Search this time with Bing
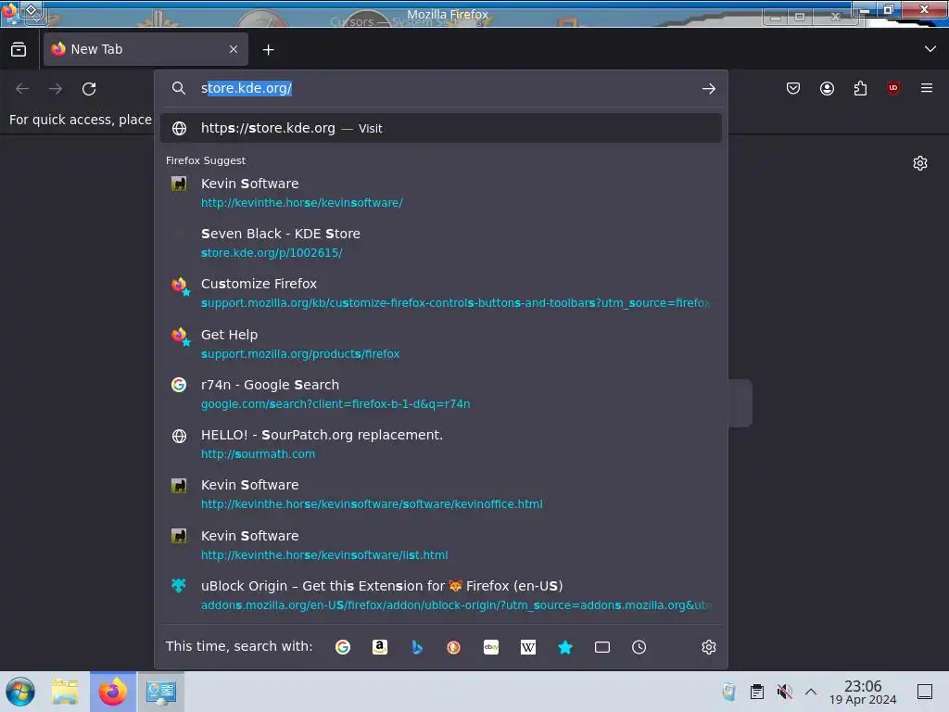Image resolution: width=949 pixels, height=712 pixels. point(417,647)
